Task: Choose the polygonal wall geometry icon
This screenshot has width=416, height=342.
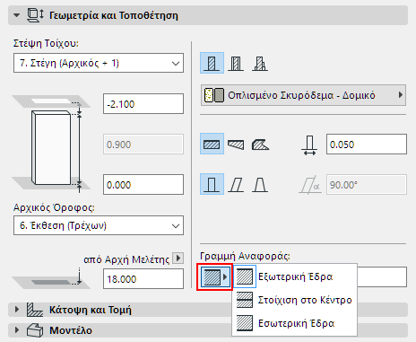Action: tap(260, 145)
